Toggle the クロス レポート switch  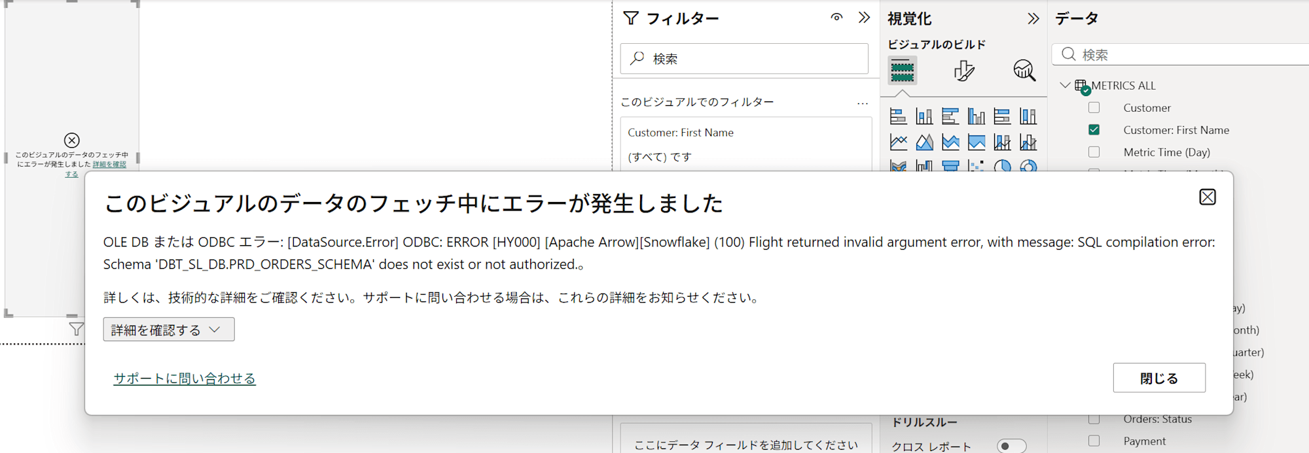(x=1011, y=446)
